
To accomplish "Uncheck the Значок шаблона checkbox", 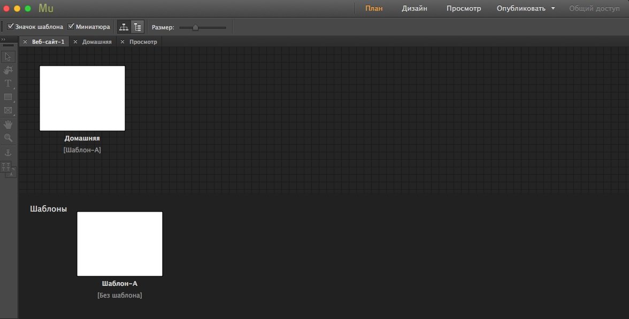I will pos(11,27).
